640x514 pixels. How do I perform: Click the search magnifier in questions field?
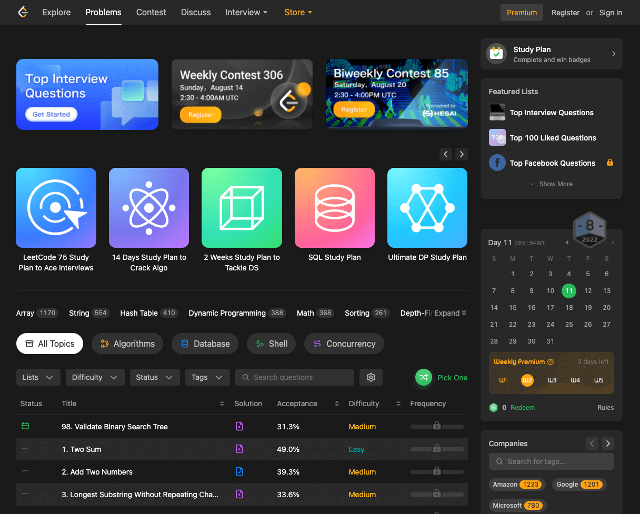point(246,377)
